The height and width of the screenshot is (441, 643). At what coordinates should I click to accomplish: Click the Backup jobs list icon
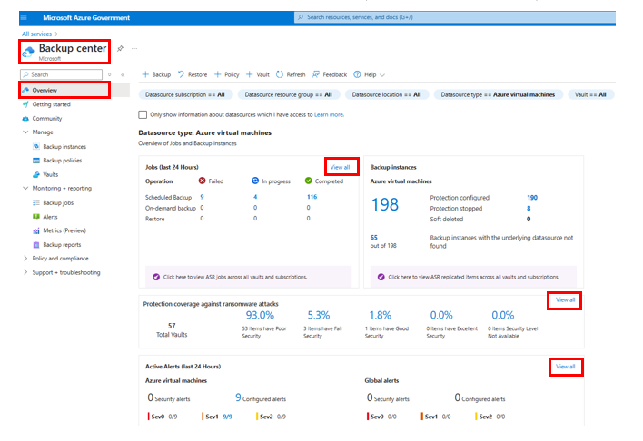click(36, 202)
